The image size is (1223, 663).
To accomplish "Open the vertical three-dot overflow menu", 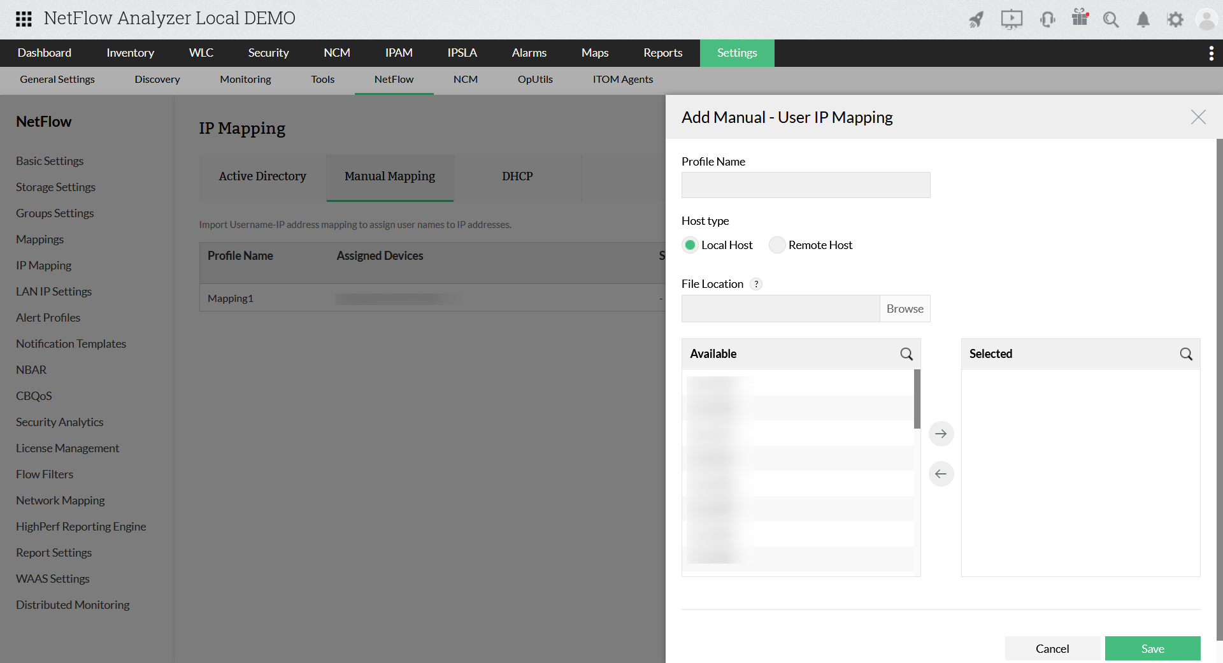I will tap(1212, 53).
